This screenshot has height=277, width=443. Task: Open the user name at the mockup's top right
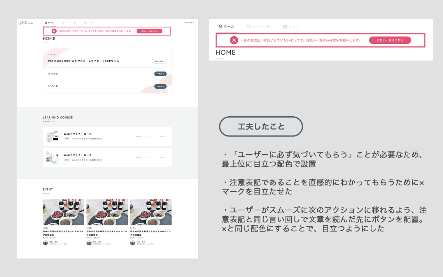coord(189,23)
